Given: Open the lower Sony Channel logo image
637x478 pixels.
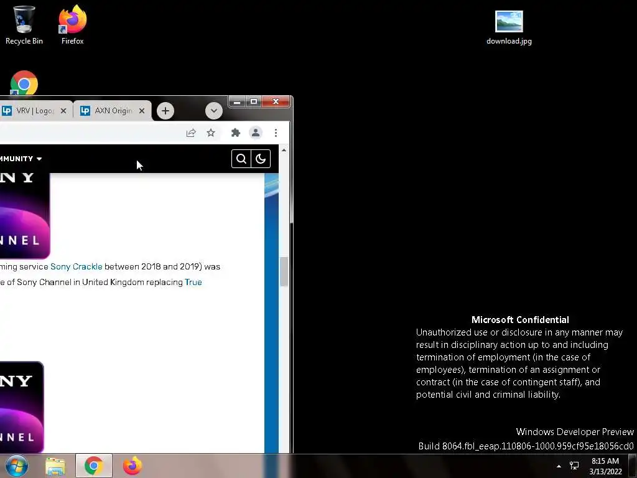Looking at the screenshot, I should pos(22,407).
